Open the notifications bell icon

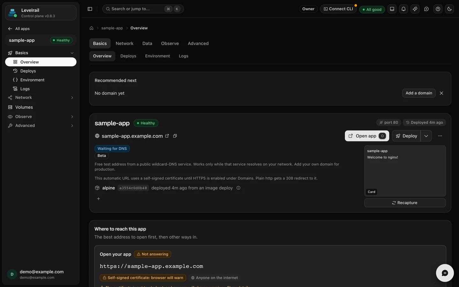coord(404,9)
